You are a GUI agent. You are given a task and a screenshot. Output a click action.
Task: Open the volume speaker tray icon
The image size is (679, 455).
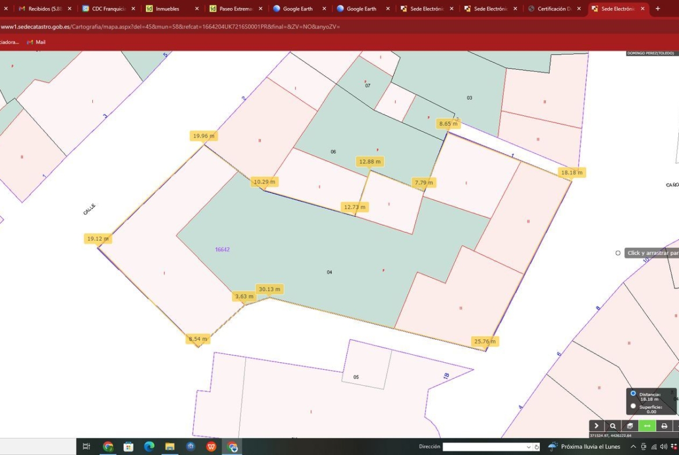(x=663, y=446)
